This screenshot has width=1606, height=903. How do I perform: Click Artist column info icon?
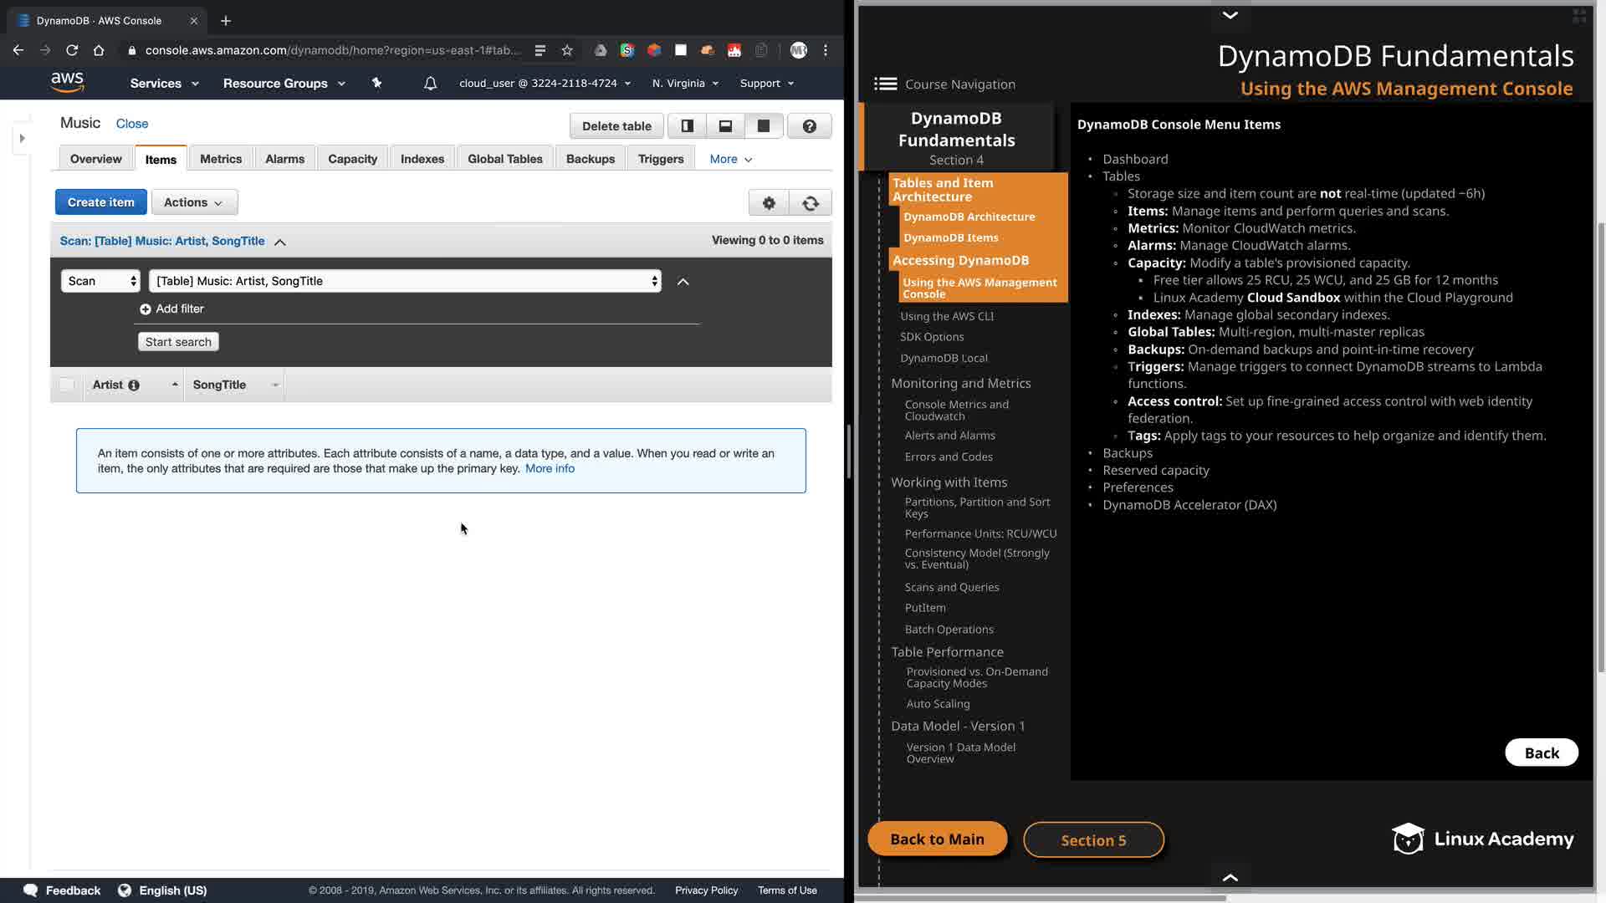click(134, 385)
